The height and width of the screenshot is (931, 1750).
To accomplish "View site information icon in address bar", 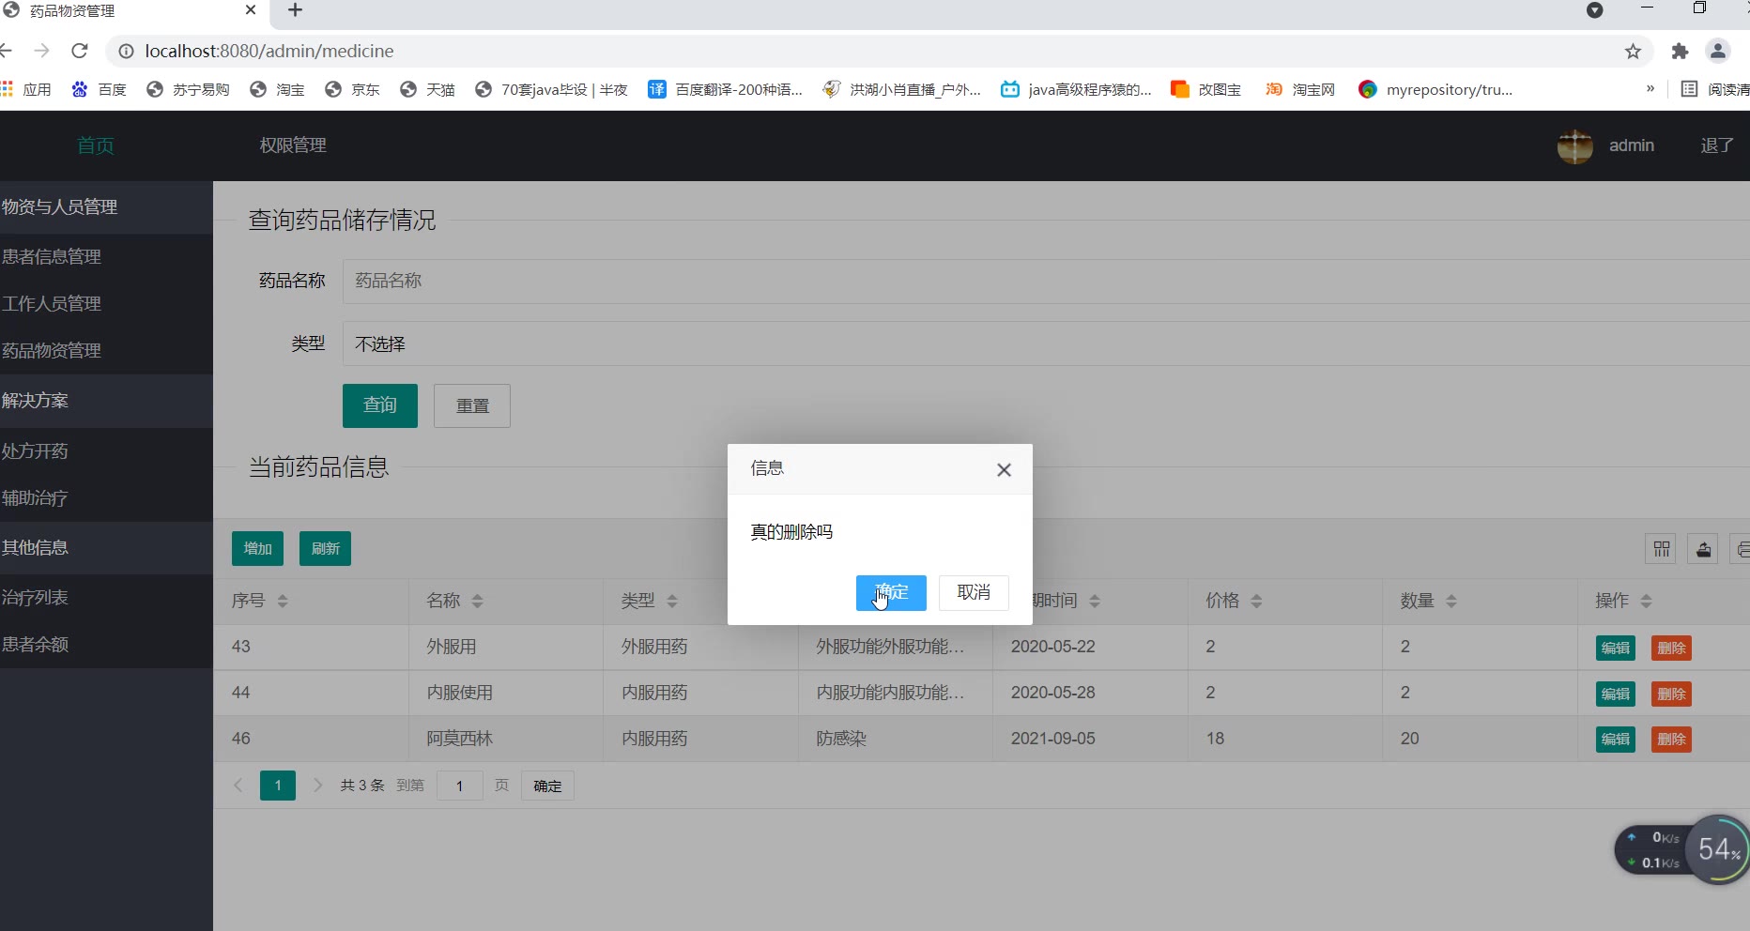I will coord(126,52).
